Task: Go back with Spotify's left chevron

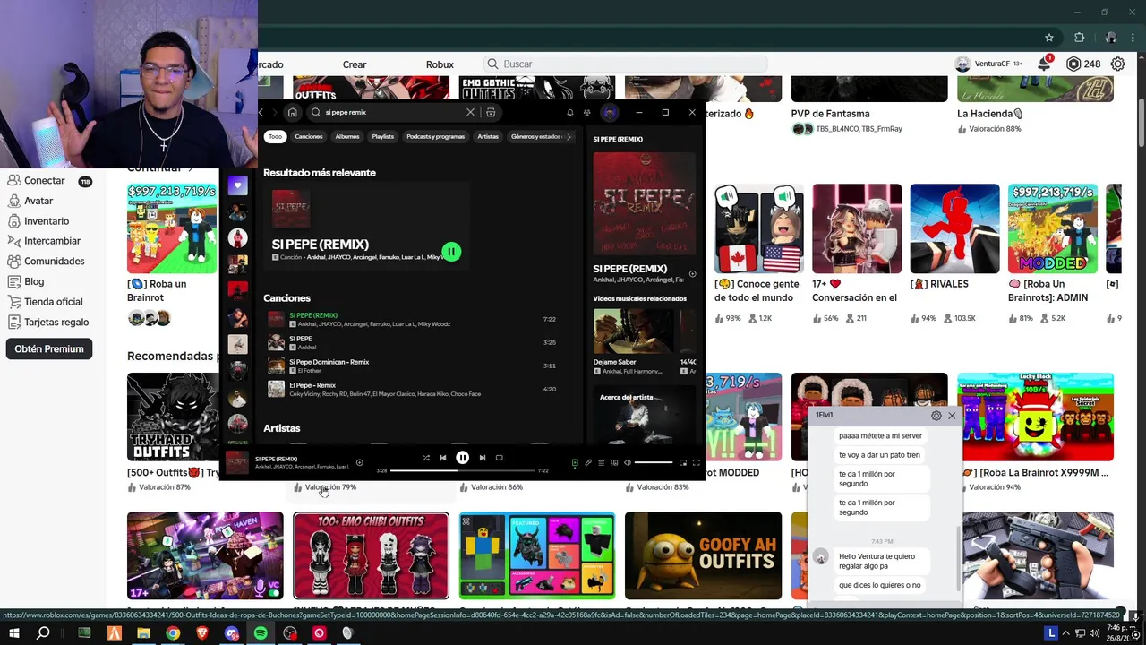Action: (x=261, y=112)
